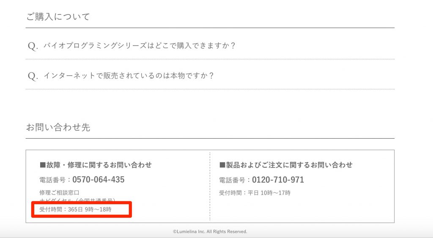This screenshot has height=238, width=433.
Task: Click the Q. mark of the first question
Action: tap(33, 46)
